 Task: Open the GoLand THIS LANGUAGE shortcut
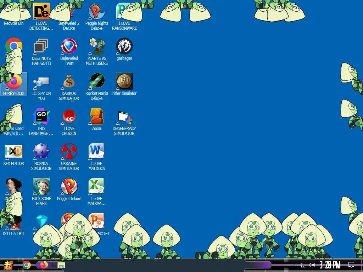(41, 122)
